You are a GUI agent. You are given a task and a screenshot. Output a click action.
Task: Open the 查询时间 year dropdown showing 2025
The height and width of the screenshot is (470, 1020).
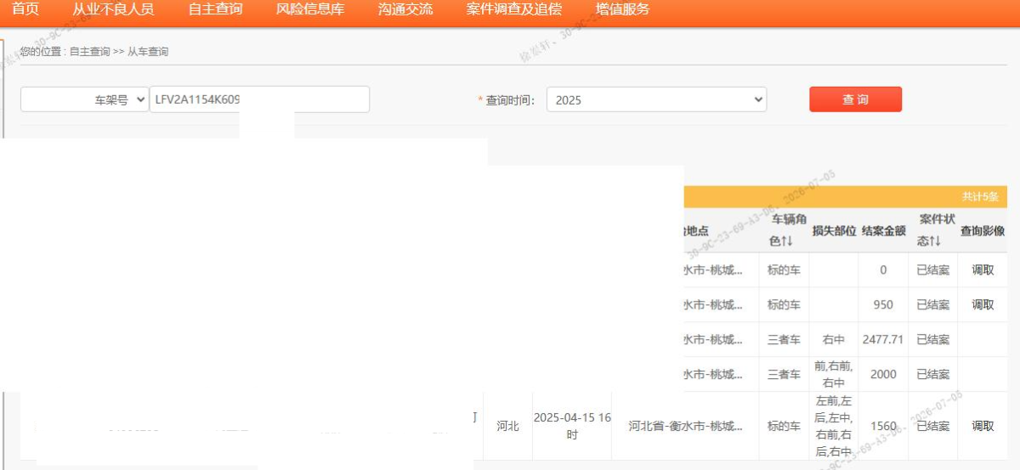click(656, 99)
